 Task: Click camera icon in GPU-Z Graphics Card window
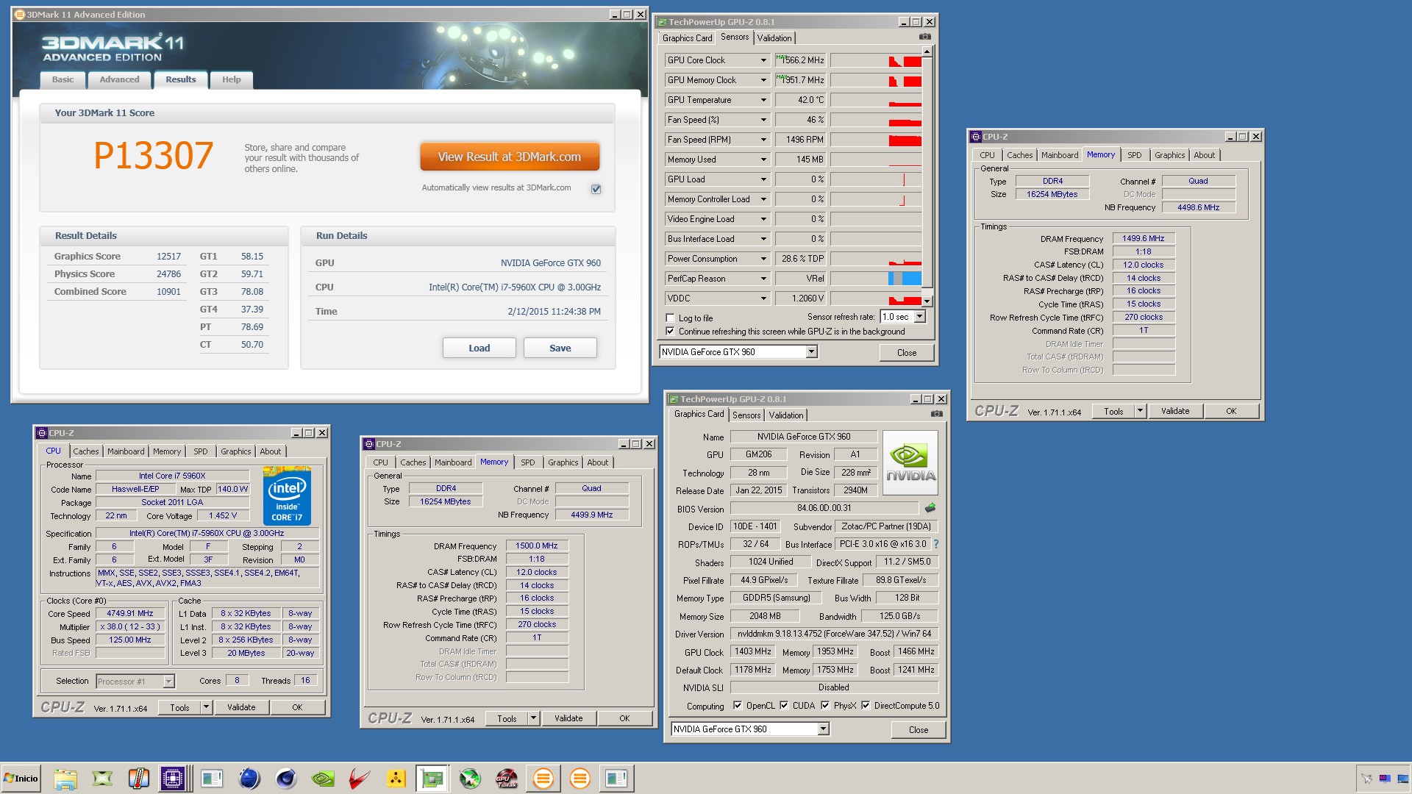[937, 414]
